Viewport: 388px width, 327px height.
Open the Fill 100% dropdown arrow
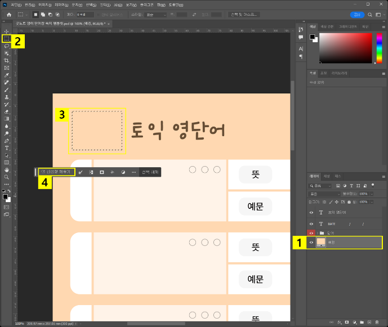[x=372, y=202]
